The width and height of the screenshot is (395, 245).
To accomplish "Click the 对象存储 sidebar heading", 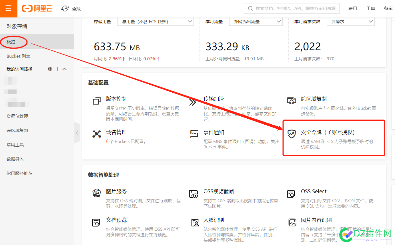I will click(x=17, y=26).
